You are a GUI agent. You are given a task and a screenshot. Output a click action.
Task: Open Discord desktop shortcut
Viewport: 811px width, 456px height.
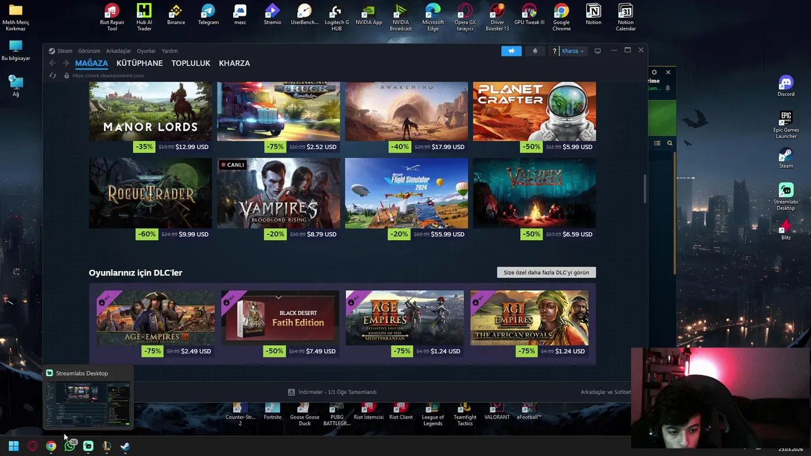coord(786,86)
